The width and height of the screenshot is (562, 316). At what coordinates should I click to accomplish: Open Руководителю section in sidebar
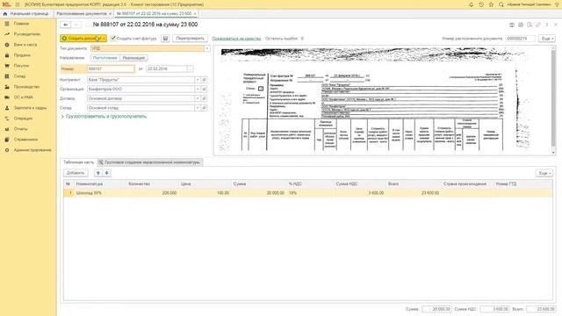[x=27, y=34]
